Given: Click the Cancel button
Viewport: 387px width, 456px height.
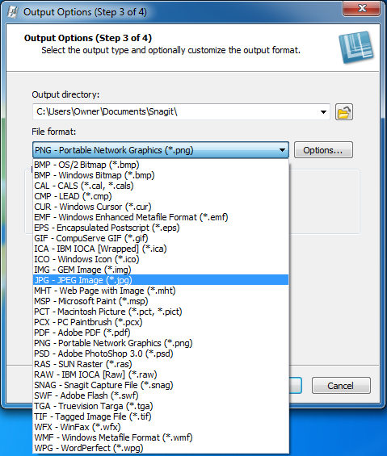Looking at the screenshot, I should [341, 386].
